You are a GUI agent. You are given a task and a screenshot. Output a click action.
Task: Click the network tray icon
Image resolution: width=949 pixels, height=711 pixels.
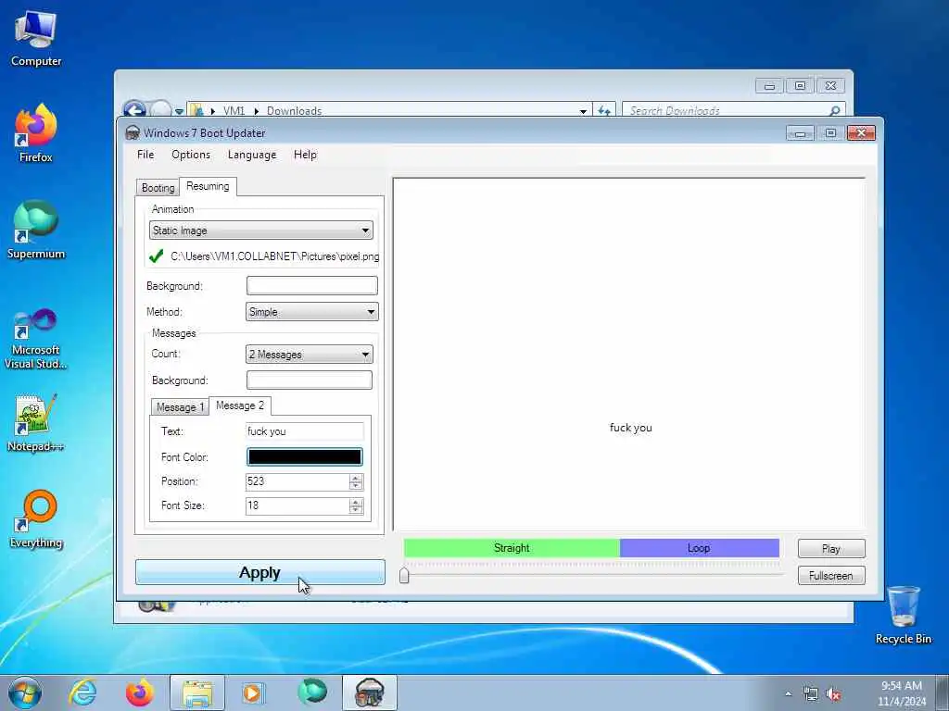(810, 694)
